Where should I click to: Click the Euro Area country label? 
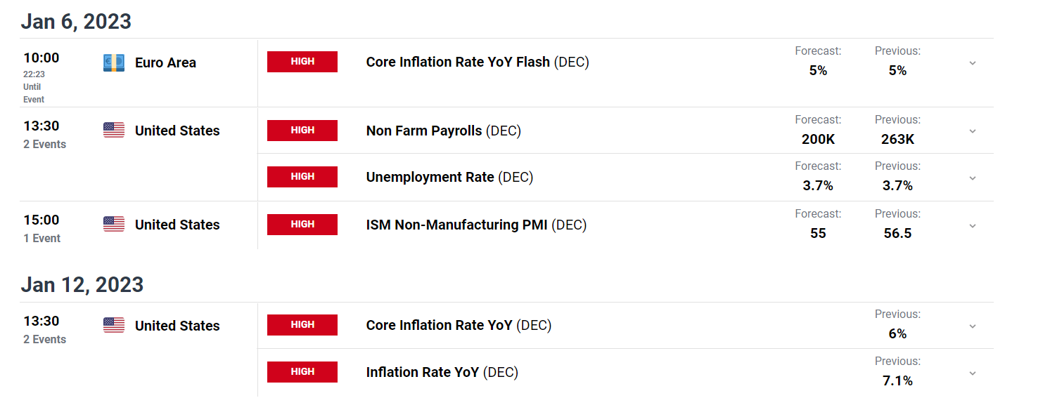click(x=165, y=62)
